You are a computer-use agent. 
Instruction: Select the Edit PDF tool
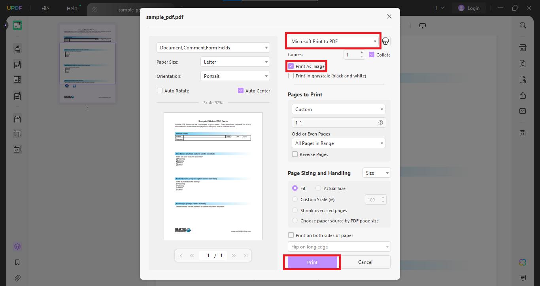point(17,64)
